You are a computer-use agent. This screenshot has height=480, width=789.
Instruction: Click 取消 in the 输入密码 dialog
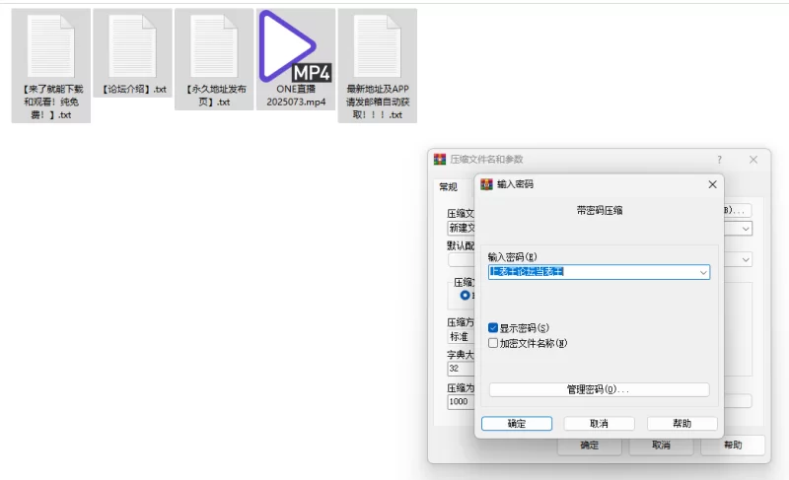599,424
